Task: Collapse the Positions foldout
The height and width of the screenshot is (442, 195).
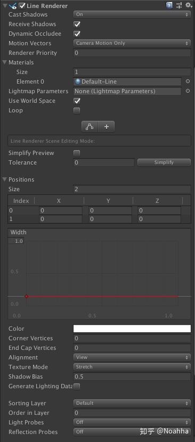Action: click(4, 179)
